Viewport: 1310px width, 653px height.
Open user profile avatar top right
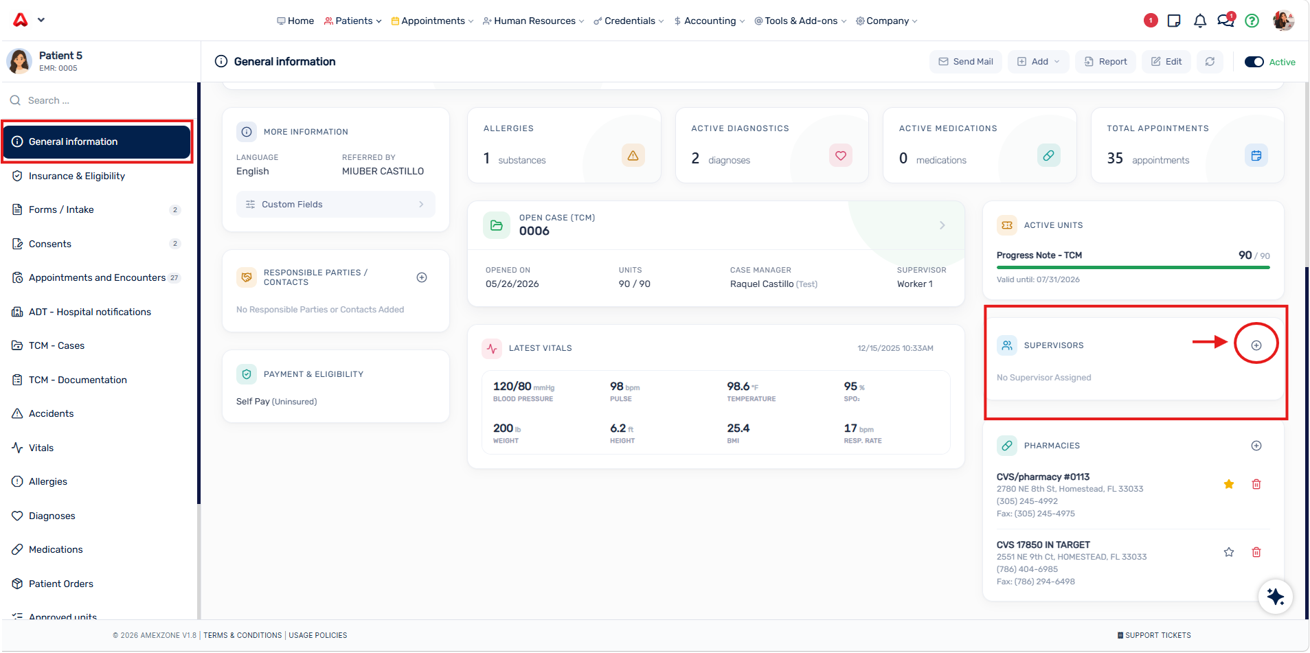coord(1283,21)
